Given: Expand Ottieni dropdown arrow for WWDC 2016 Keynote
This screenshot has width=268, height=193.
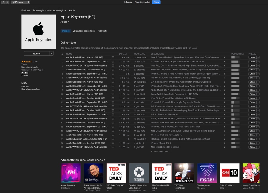Looking at the screenshot, I should (x=258, y=78).
